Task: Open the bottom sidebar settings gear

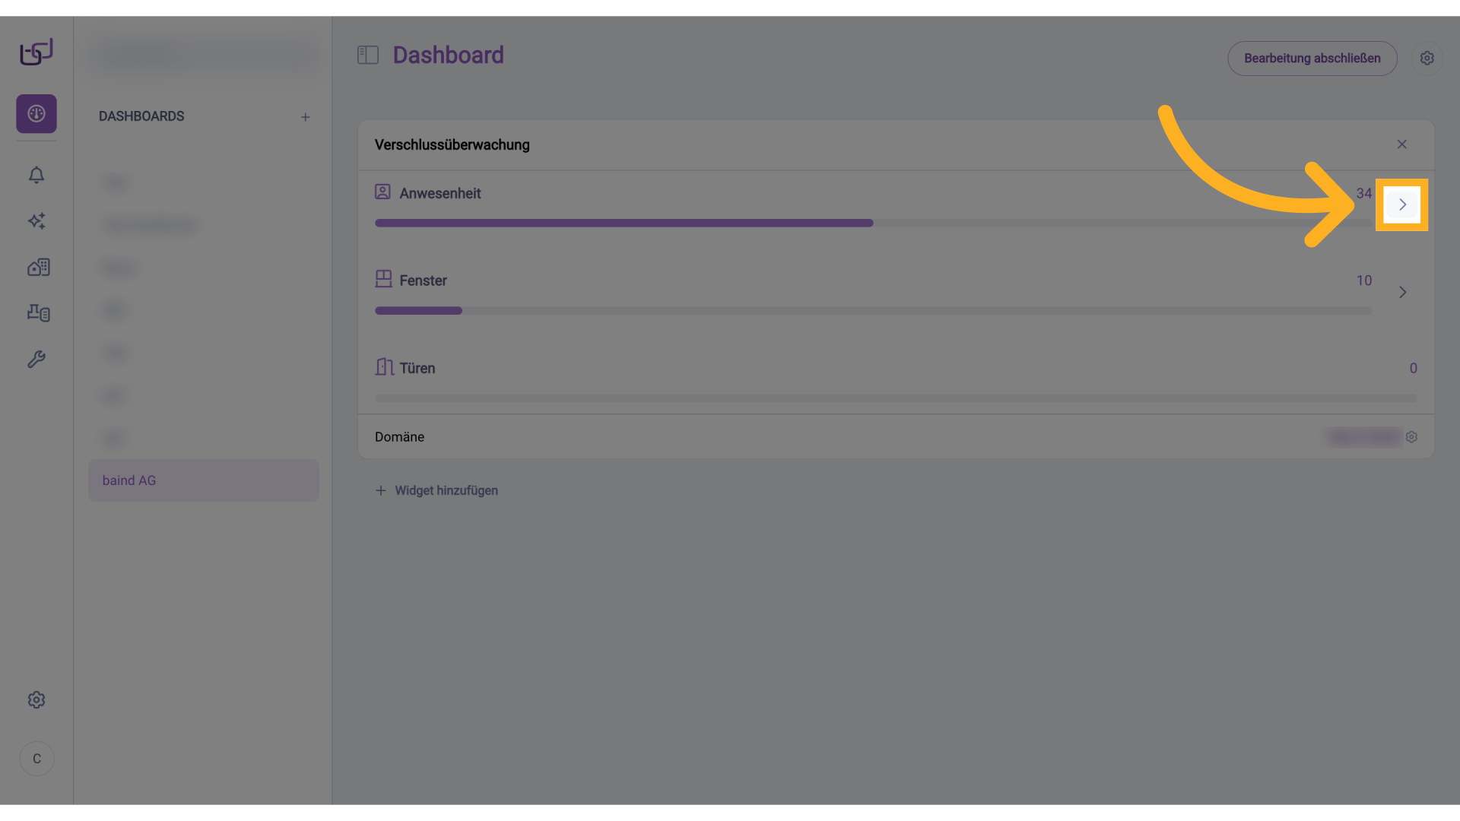Action: (36, 700)
